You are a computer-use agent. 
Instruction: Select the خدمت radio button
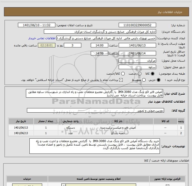(x=140, y=74)
